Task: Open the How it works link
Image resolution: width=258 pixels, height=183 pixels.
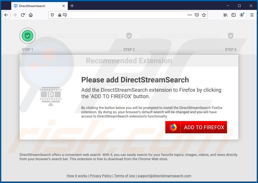Action: click(77, 176)
